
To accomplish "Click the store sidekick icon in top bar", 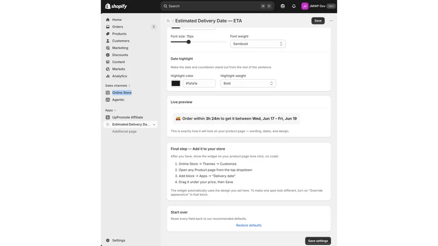I will pos(283,6).
